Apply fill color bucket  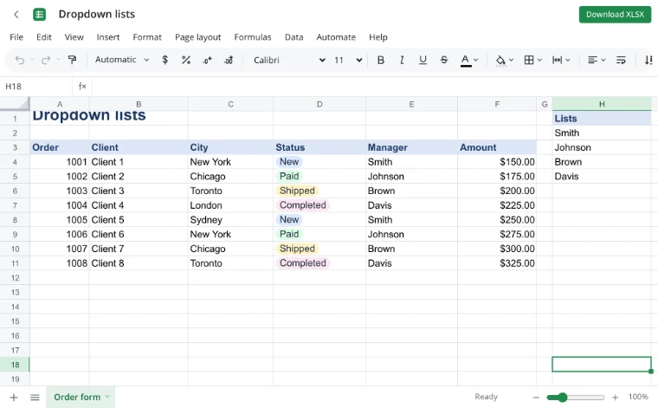(500, 61)
